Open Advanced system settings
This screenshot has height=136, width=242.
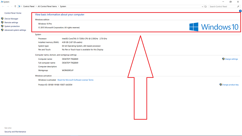pos(15,30)
